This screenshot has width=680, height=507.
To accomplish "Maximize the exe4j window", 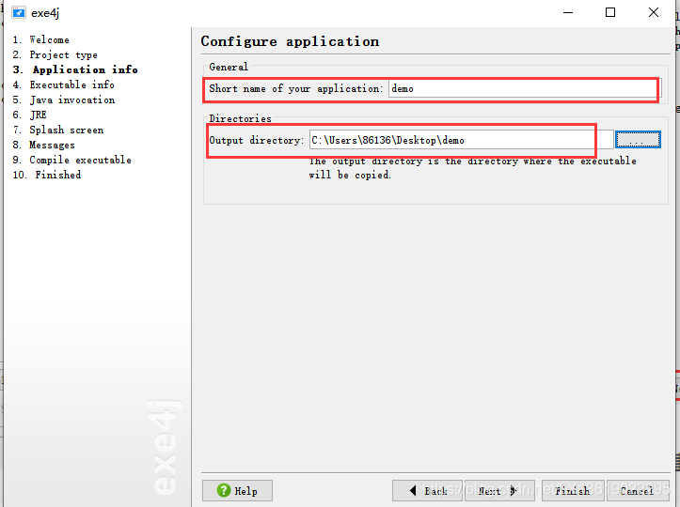I will point(610,12).
